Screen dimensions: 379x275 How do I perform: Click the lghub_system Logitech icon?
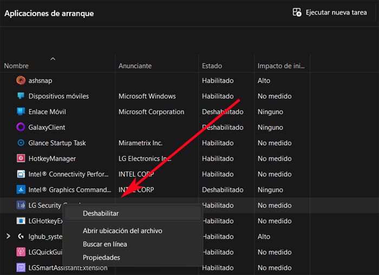tap(21, 237)
